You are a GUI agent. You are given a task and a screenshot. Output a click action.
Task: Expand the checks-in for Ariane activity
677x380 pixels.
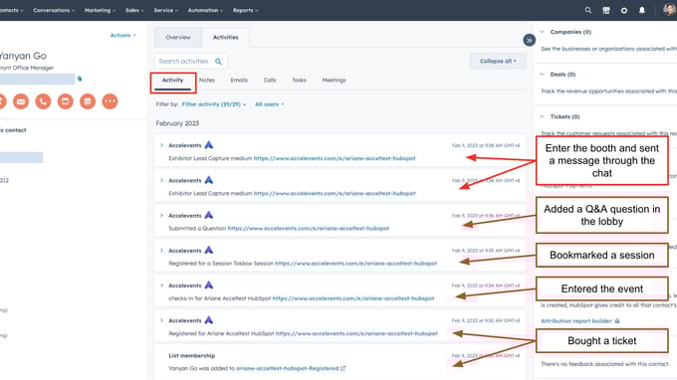tap(162, 285)
